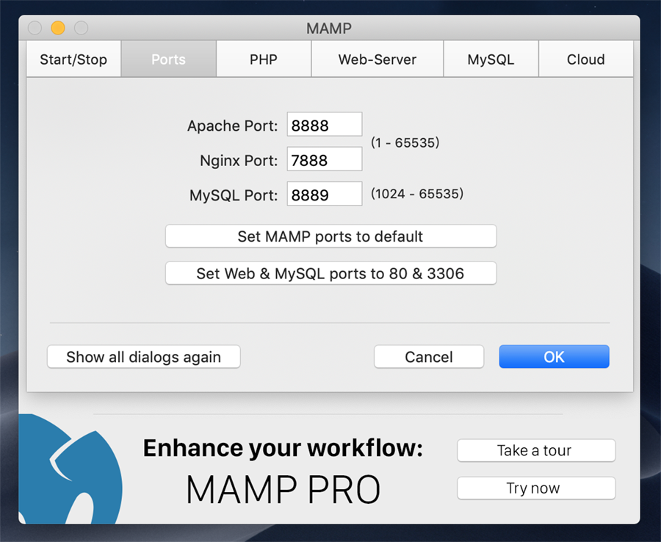Minimize the window with the yellow button
The height and width of the screenshot is (542, 661).
pos(57,29)
